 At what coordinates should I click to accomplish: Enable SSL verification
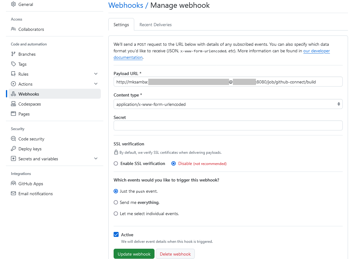[116, 163]
